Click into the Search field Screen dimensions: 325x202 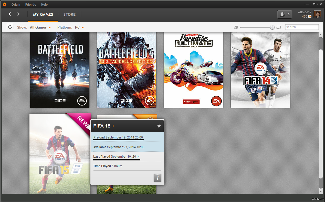pyautogui.click(x=302, y=27)
